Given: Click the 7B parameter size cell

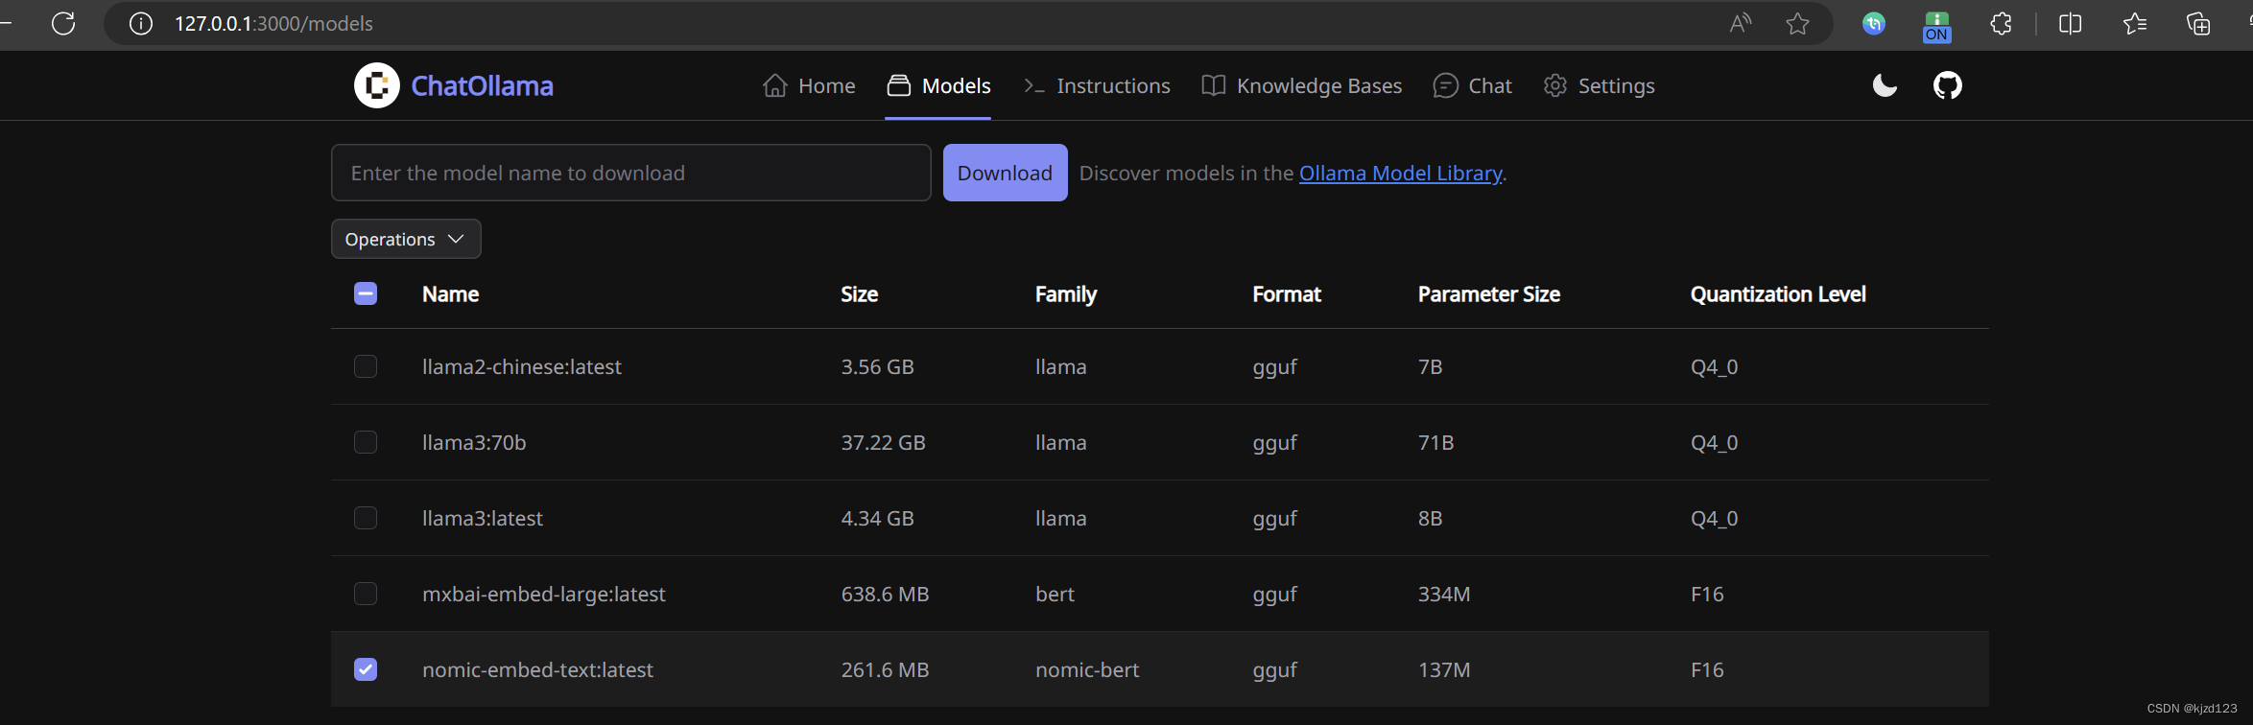Looking at the screenshot, I should pos(1430,366).
